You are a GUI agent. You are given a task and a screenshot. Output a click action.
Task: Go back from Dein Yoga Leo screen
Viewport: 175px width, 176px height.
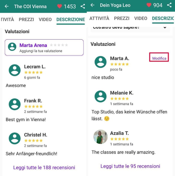pyautogui.click(x=92, y=5)
